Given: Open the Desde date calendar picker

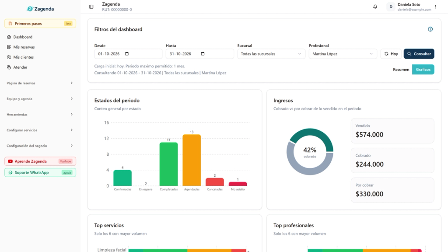Looking at the screenshot, I should click(127, 54).
